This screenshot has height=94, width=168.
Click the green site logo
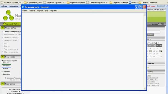(x=8, y=15)
